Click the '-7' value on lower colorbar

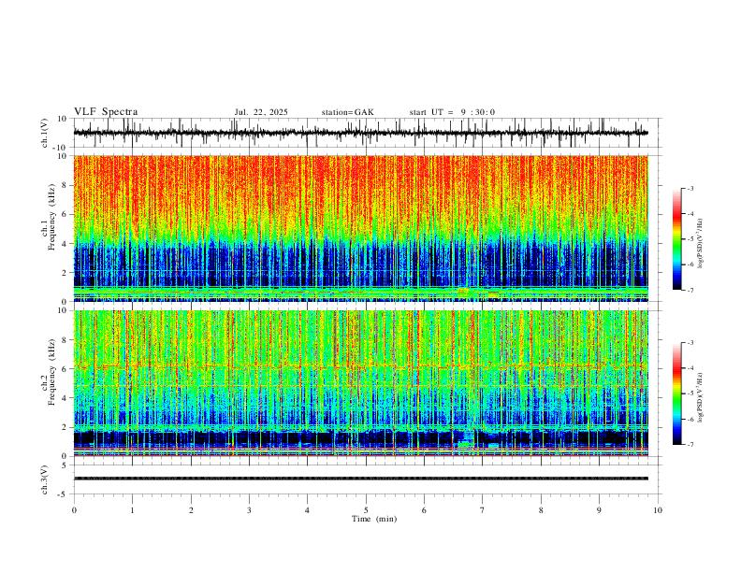tap(690, 445)
